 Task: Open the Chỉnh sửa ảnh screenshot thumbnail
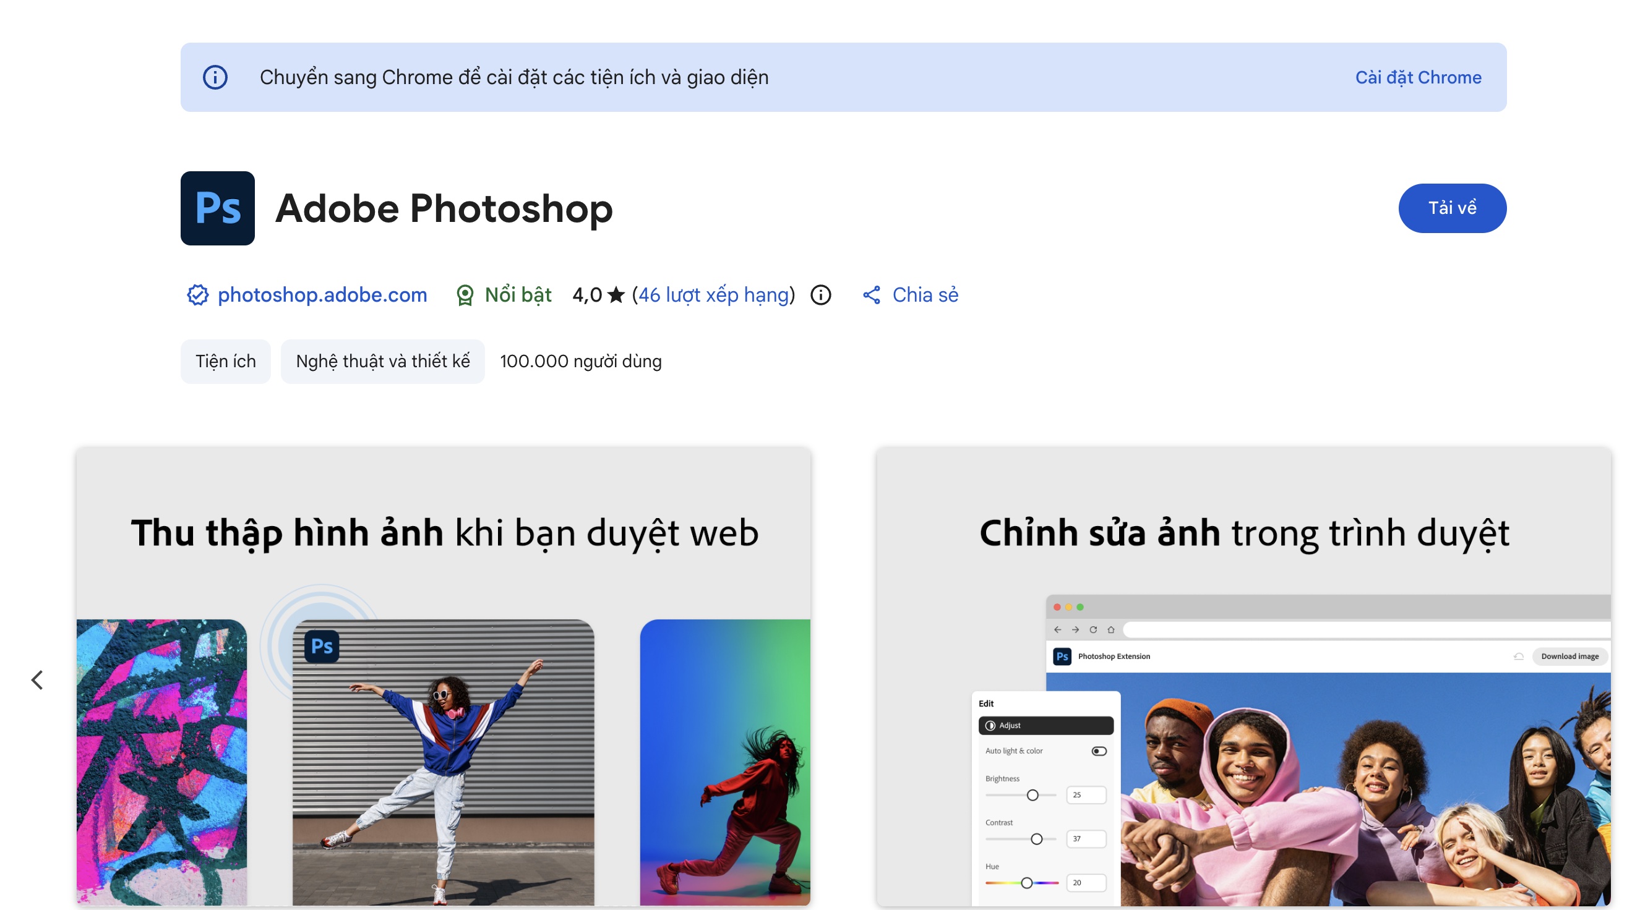pos(1243,675)
